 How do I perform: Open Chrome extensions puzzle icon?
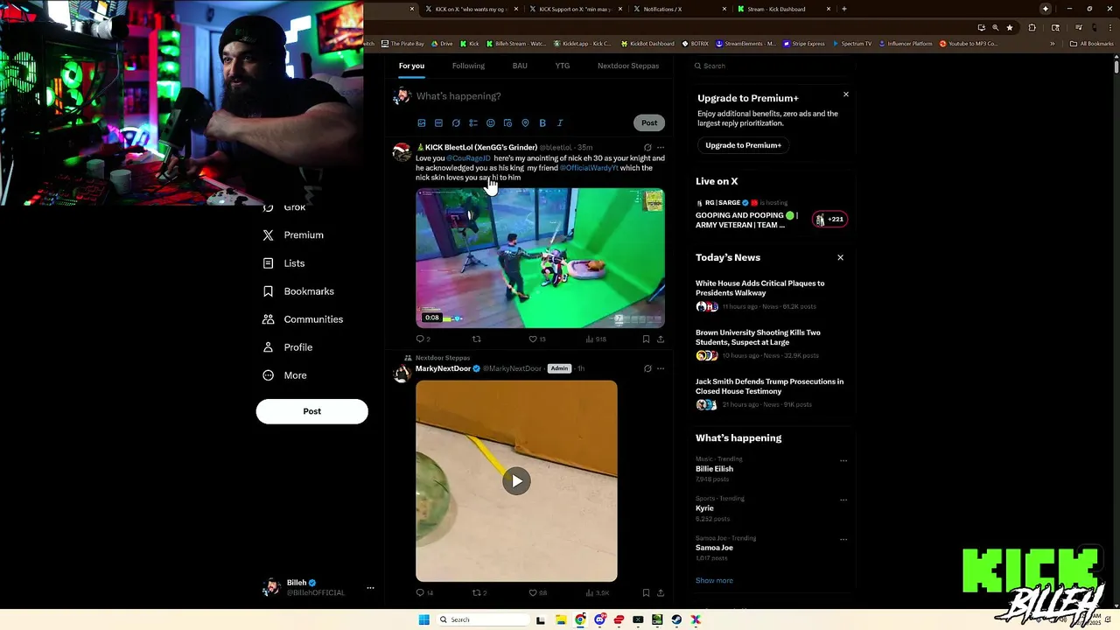pos(1032,27)
